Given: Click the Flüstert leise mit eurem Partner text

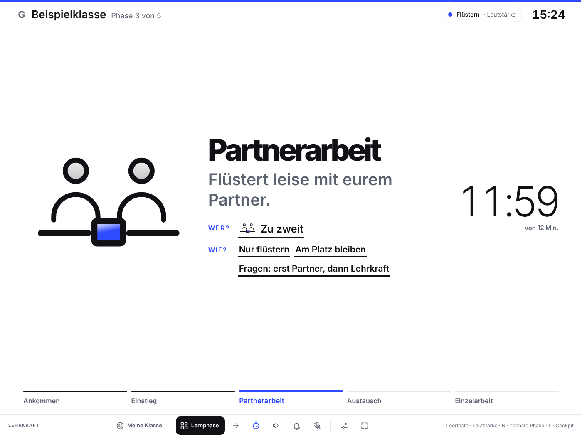Looking at the screenshot, I should click(300, 190).
